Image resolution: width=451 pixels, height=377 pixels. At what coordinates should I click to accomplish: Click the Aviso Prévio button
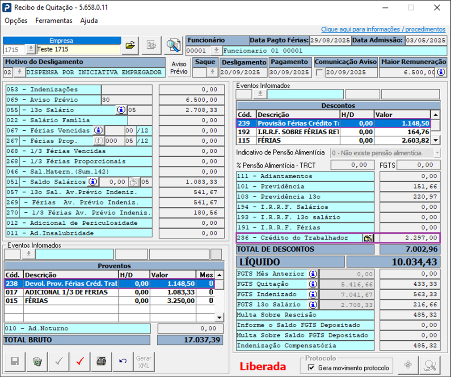pyautogui.click(x=179, y=68)
